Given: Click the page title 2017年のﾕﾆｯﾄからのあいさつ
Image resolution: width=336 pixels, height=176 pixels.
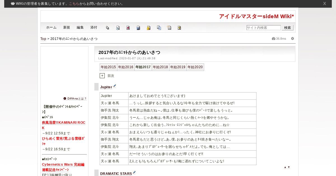Looking at the screenshot, I should [x=129, y=52].
